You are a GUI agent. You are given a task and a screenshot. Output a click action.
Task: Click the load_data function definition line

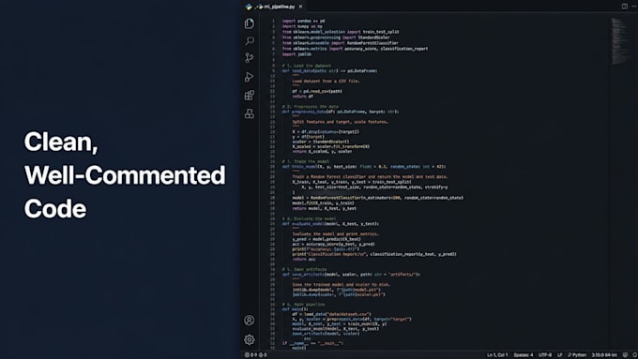tap(330, 70)
